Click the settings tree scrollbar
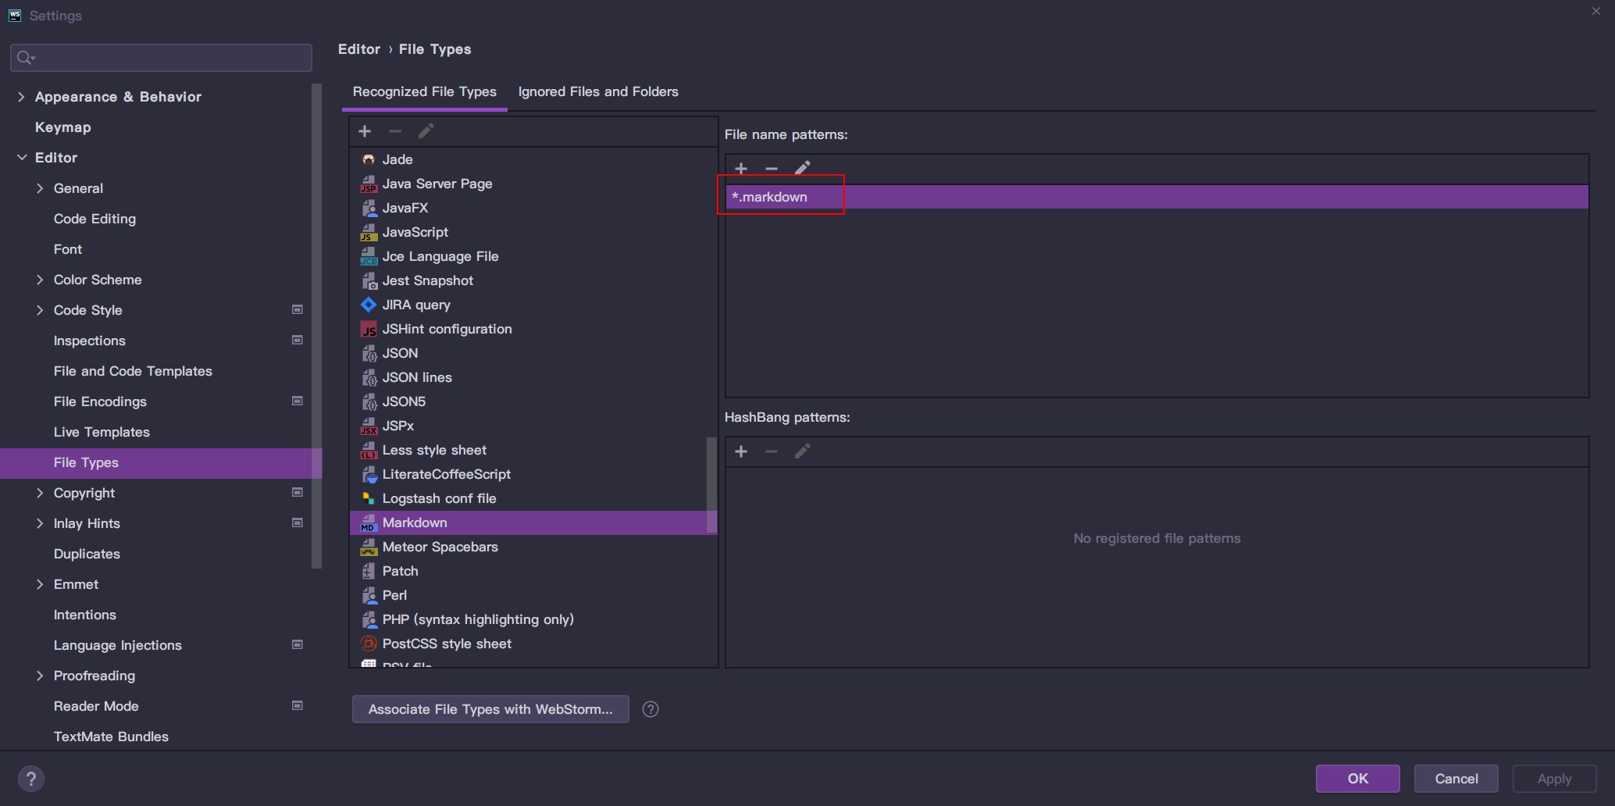Viewport: 1615px width, 806px height. pyautogui.click(x=316, y=326)
